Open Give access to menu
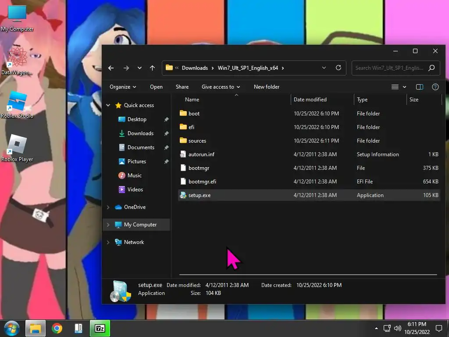 [x=221, y=87]
